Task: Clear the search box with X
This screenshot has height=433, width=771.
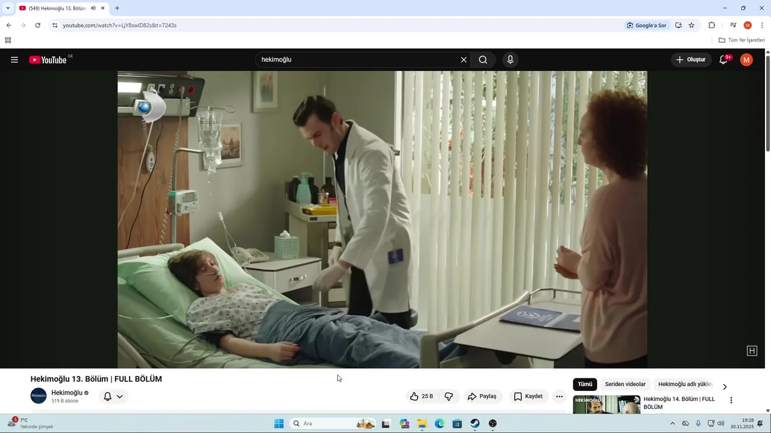Action: coord(464,60)
